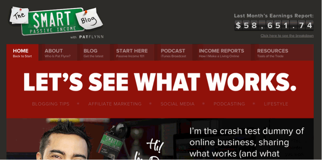This screenshot has width=322, height=160.
Task: Open the BLOG navigation tab
Action: coord(94,52)
